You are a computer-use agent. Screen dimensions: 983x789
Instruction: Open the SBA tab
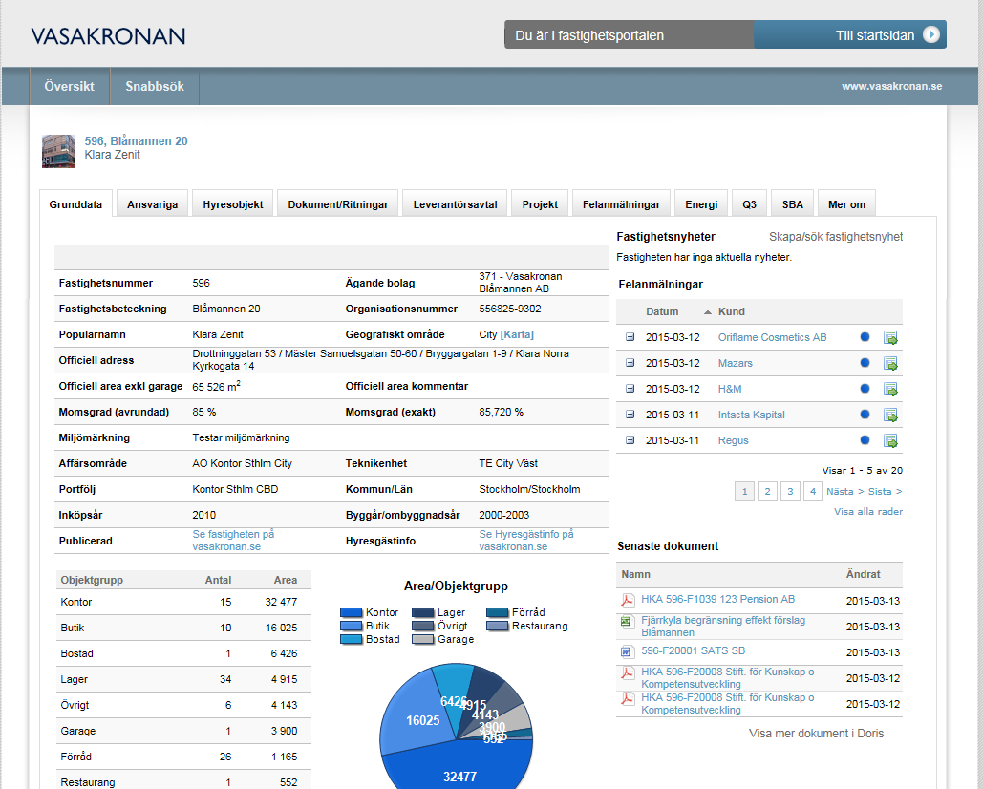click(x=793, y=204)
